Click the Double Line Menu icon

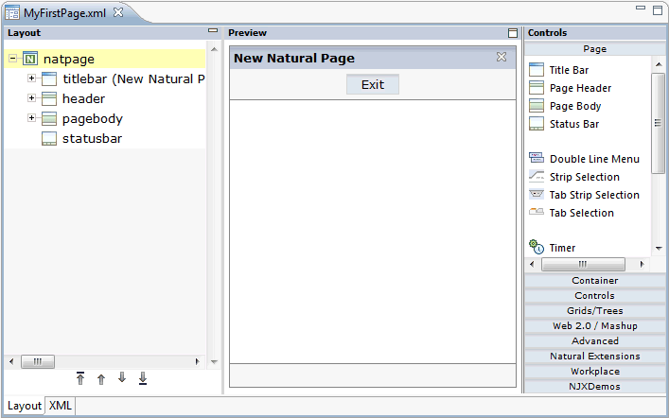537,159
